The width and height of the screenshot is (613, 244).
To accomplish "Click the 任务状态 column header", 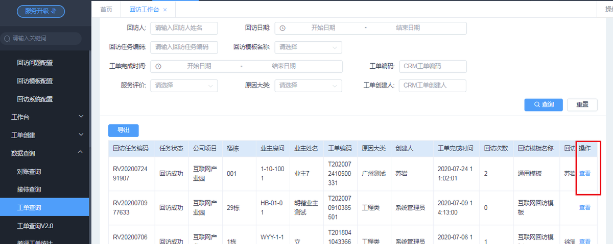I will (171, 149).
